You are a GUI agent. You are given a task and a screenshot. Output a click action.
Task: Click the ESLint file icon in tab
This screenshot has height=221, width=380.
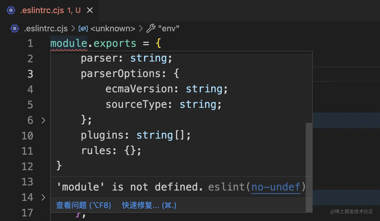click(11, 10)
